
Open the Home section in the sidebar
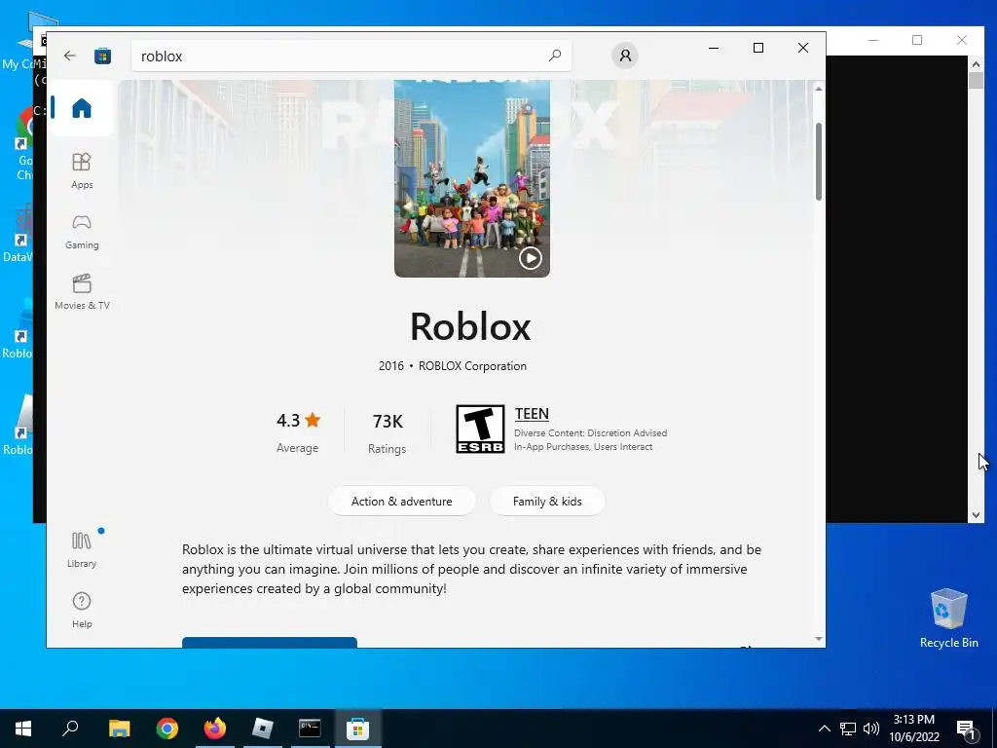coord(82,108)
